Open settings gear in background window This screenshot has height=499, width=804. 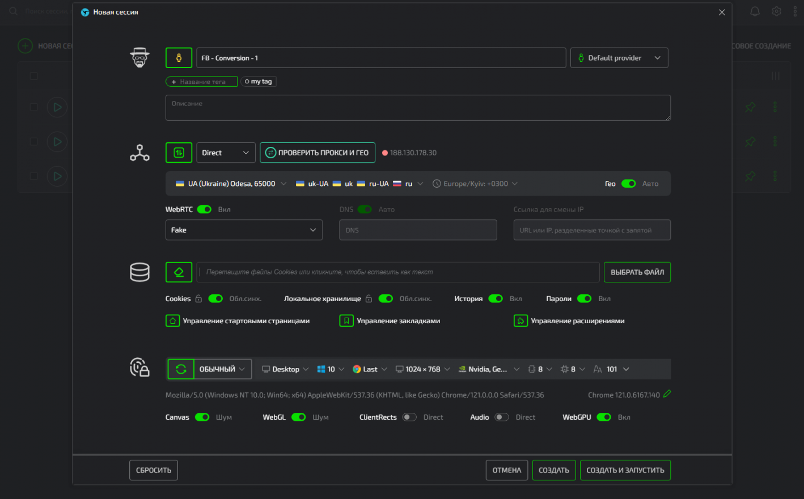(x=776, y=11)
